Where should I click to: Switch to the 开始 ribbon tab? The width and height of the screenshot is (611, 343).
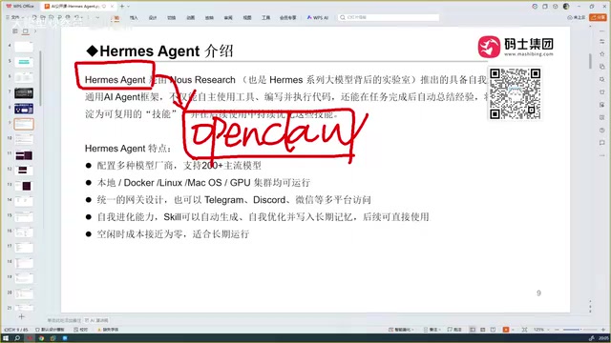[116, 18]
